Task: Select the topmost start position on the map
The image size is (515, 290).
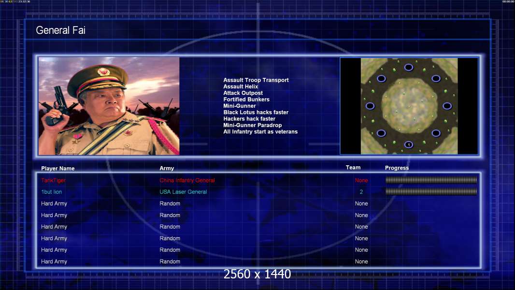Action: [409, 67]
